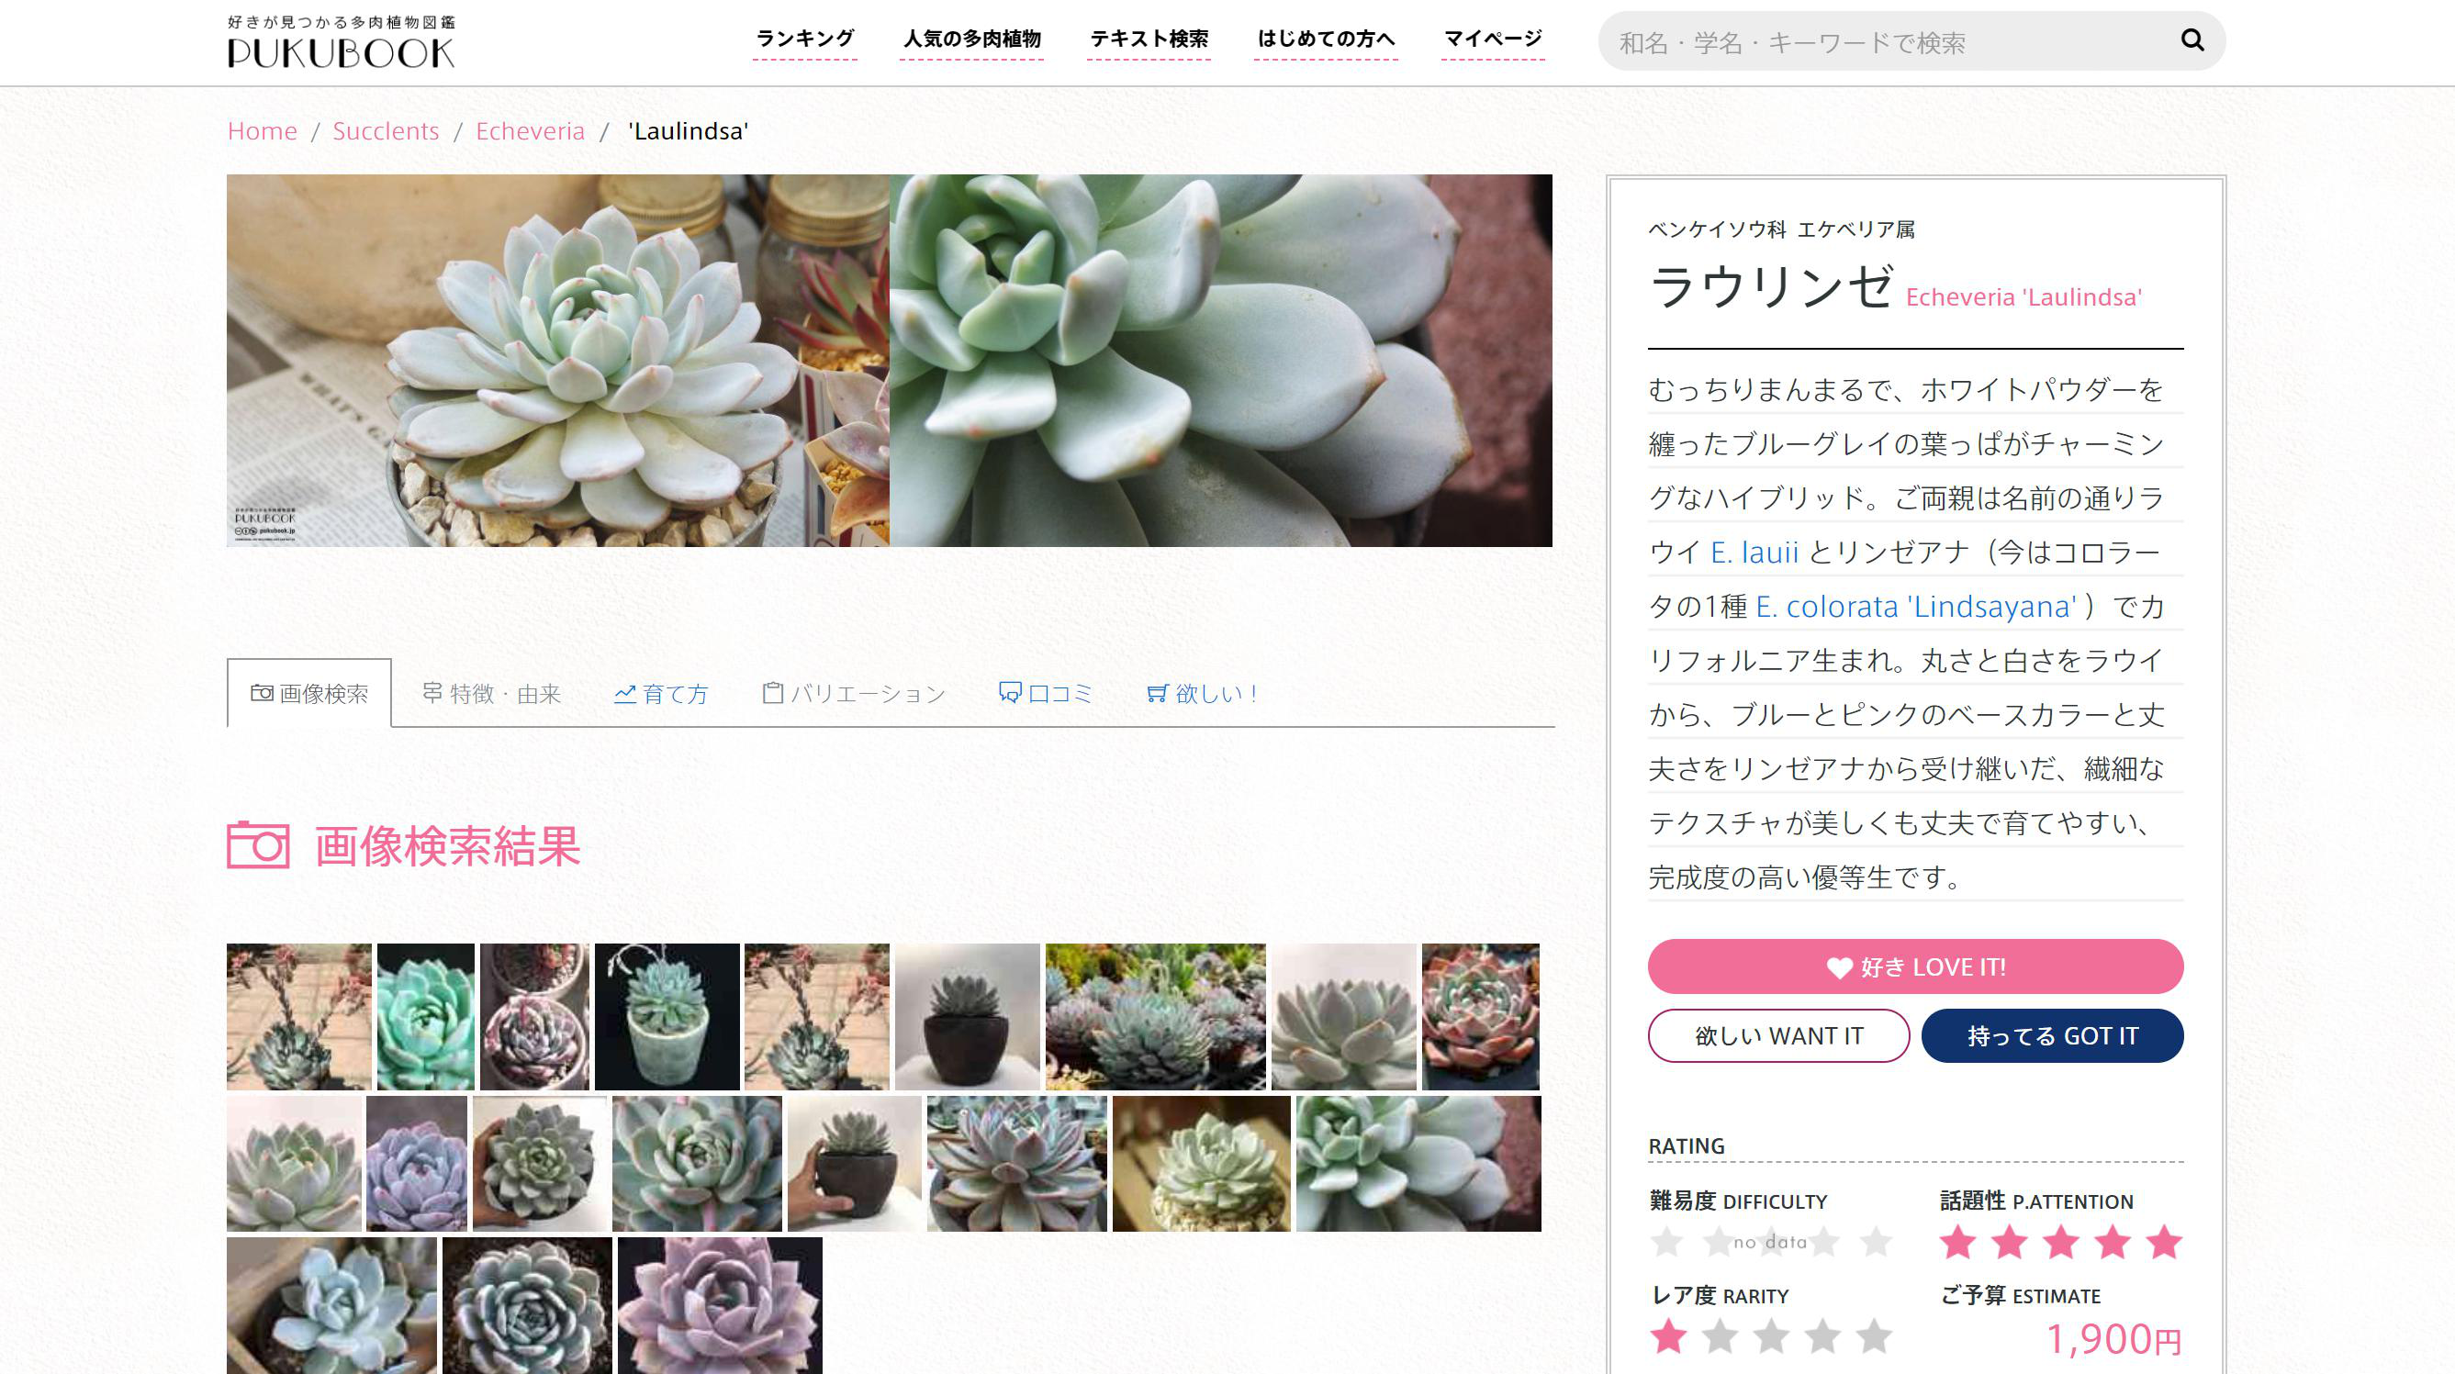Open the 人気の多肉植物 menu item

[971, 39]
